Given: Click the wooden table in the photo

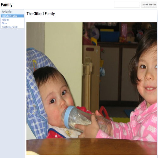Looking at the screenshot, I should (92, 146).
